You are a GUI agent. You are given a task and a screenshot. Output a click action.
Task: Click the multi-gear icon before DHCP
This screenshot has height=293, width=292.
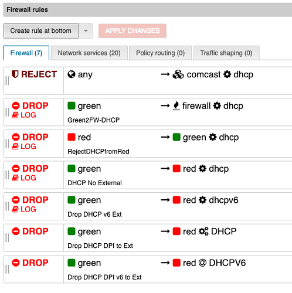pyautogui.click(x=203, y=231)
